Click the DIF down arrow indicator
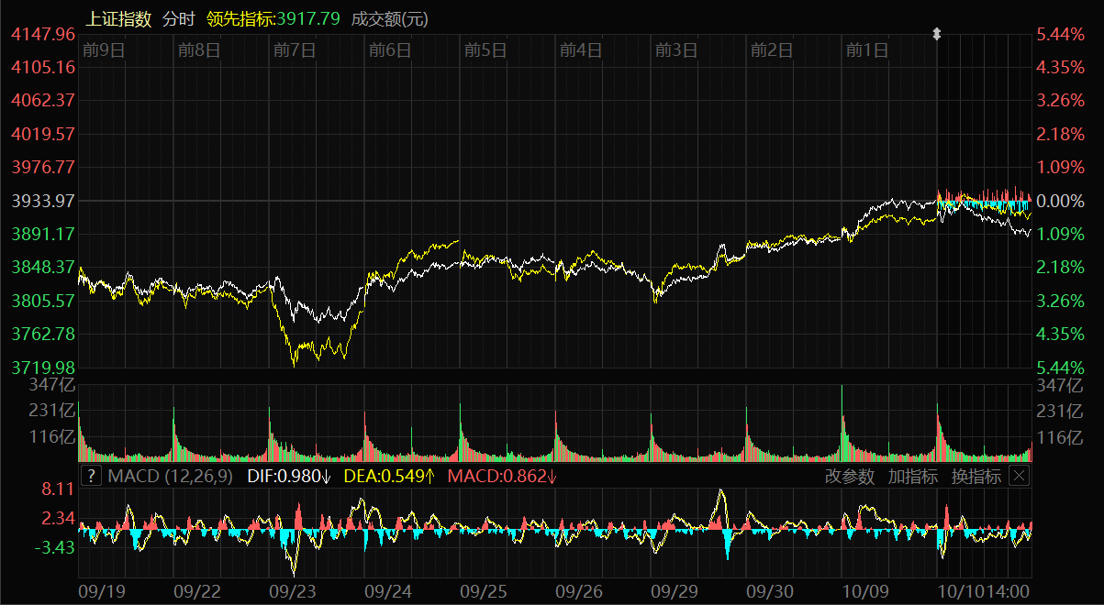The height and width of the screenshot is (605, 1104). 327,476
